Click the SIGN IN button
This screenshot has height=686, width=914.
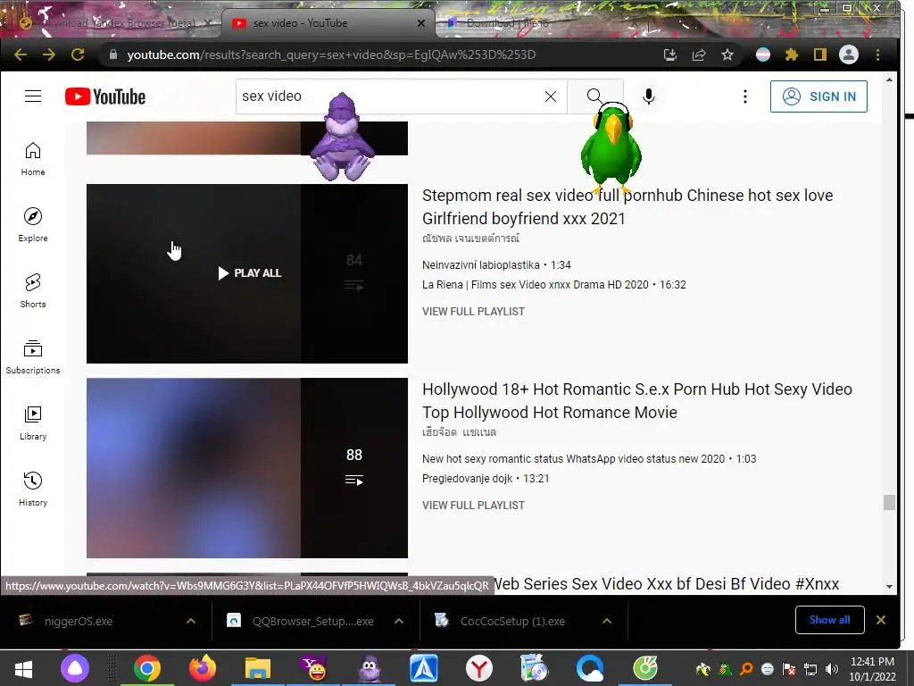(x=819, y=96)
